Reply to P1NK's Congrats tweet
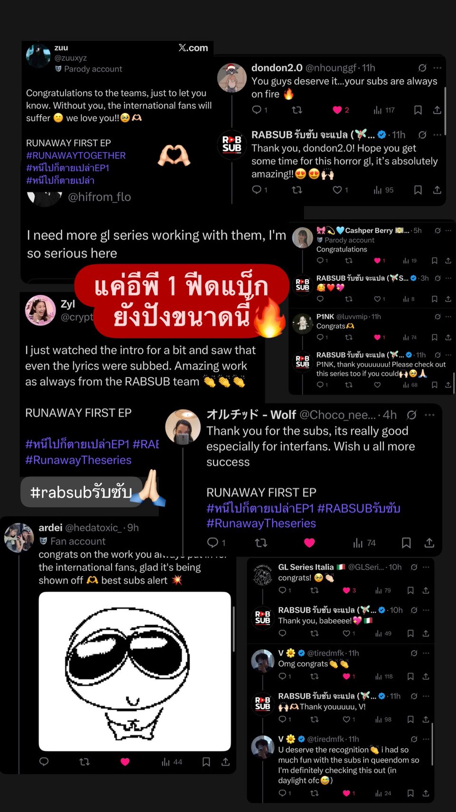 coord(320,337)
